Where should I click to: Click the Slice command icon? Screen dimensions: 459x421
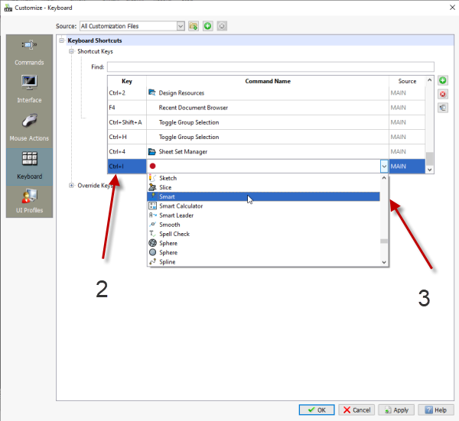152,187
